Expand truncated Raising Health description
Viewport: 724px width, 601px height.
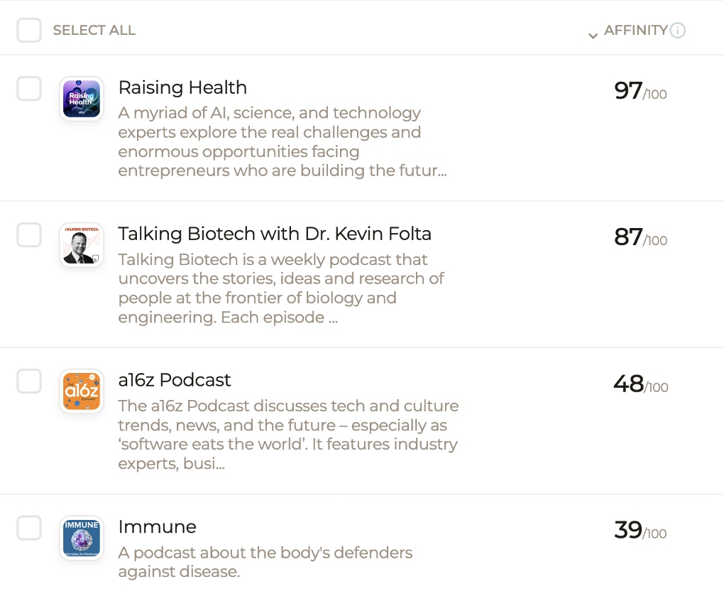click(282, 142)
